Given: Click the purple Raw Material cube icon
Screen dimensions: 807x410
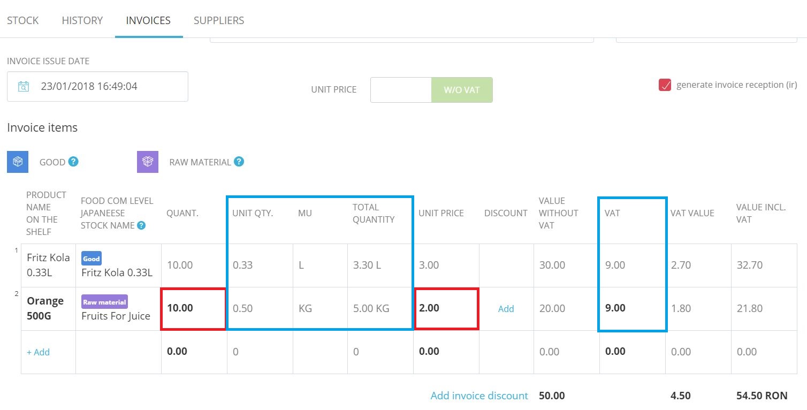Looking at the screenshot, I should coord(148,162).
